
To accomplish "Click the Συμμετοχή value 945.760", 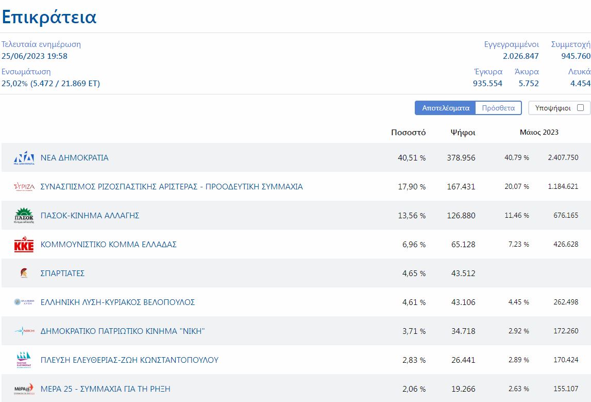I will pos(576,56).
